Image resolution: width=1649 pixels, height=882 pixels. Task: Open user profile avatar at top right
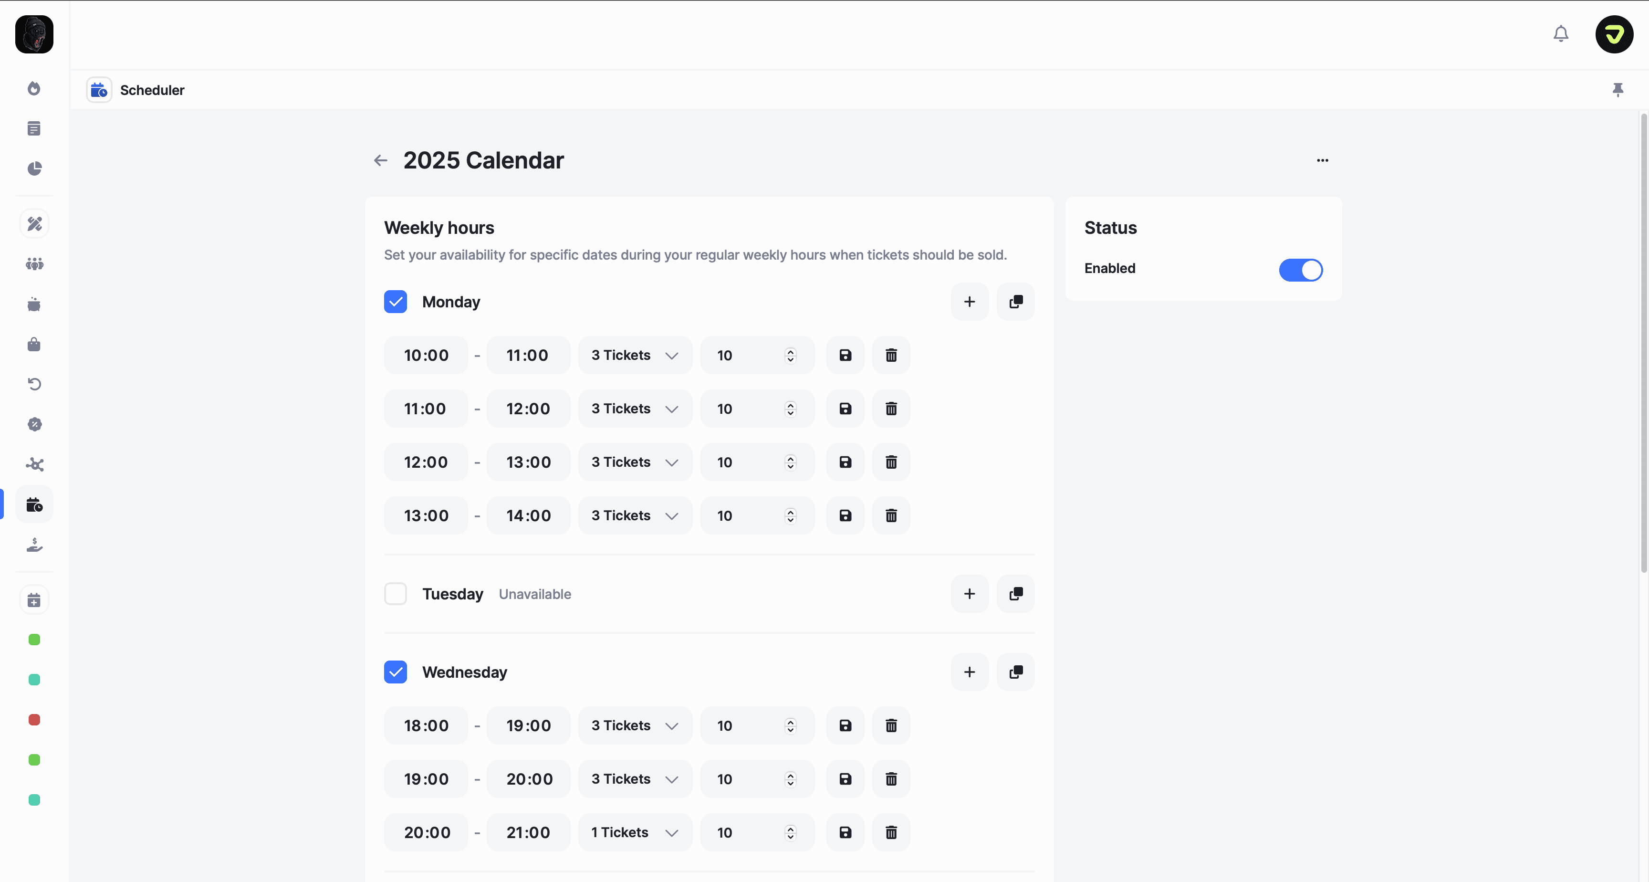click(x=1614, y=34)
